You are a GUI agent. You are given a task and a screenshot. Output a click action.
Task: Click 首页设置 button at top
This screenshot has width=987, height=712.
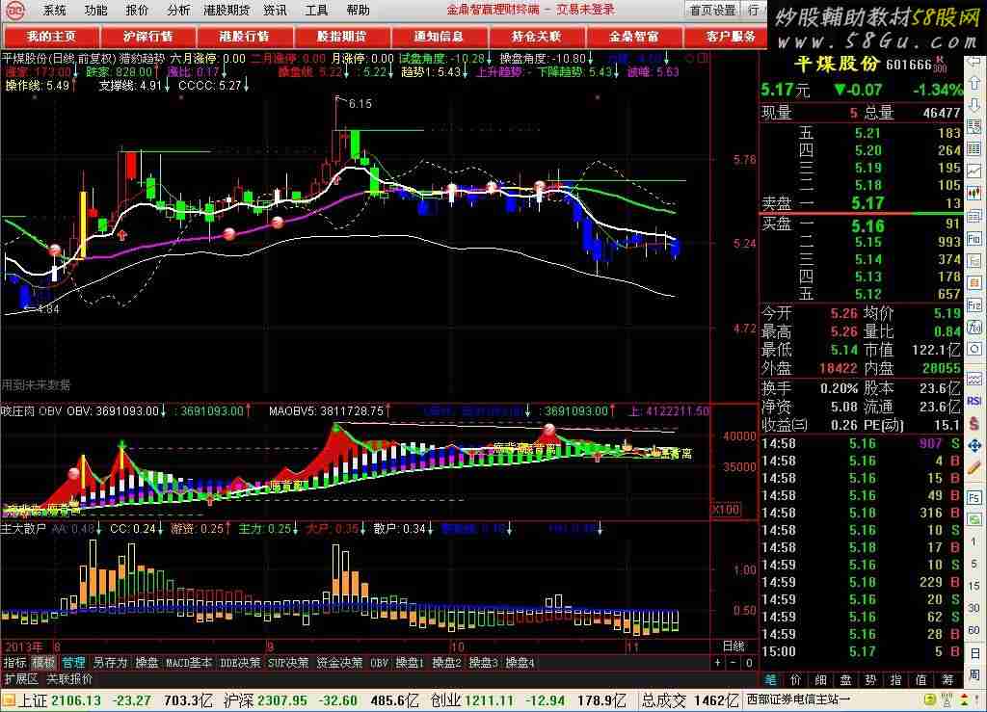click(x=712, y=10)
